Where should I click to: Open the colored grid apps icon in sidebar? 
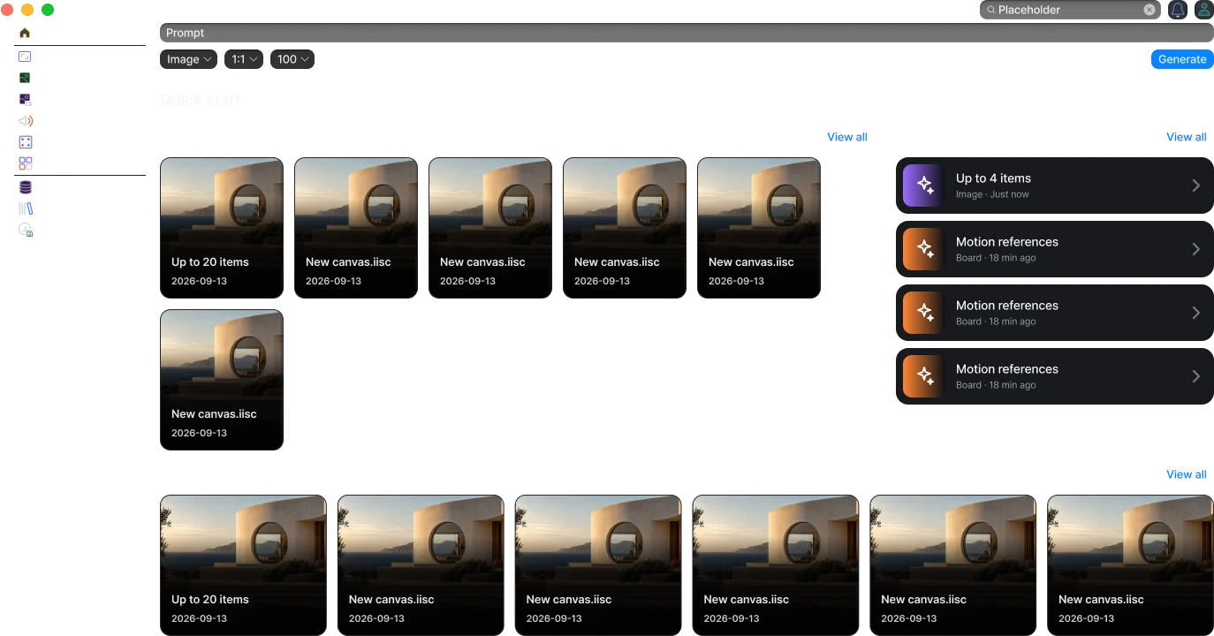(x=26, y=163)
